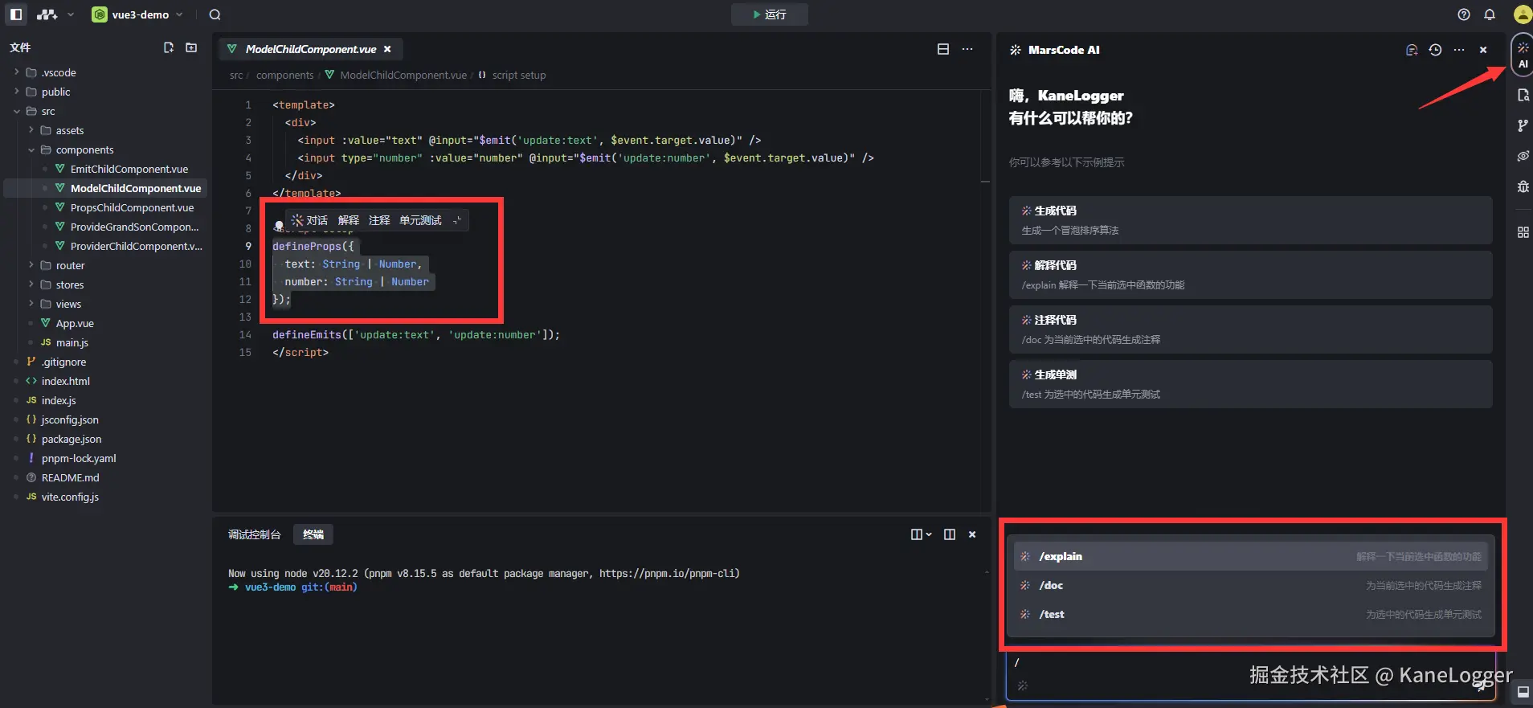This screenshot has width=1533, height=708.
Task: Close the MarsCode AI panel
Action: point(1483,50)
